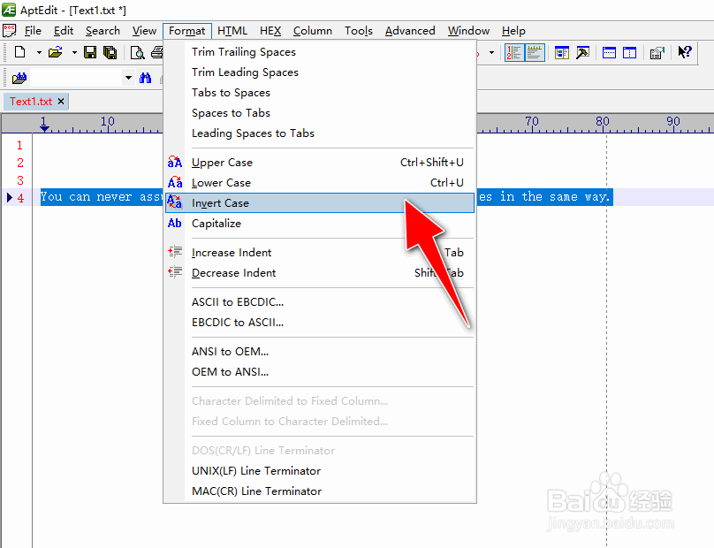Click the ruler at column 10

coord(108,122)
